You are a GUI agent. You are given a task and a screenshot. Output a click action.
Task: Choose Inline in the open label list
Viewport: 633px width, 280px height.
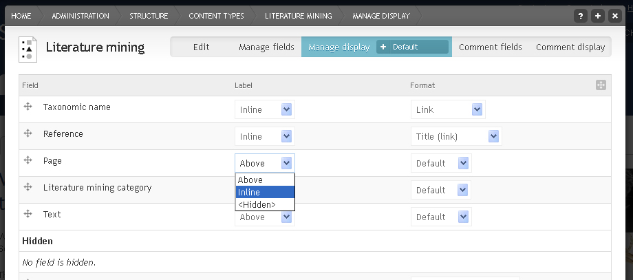[x=265, y=192]
